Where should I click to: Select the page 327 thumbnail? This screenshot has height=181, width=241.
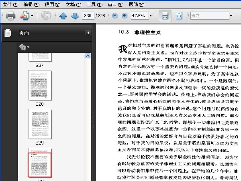pyautogui.click(x=40, y=57)
